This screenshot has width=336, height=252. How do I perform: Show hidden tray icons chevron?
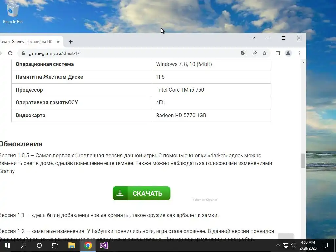(278, 245)
